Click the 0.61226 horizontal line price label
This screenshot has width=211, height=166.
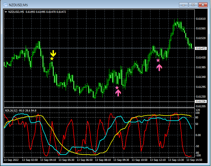pyautogui.click(x=201, y=101)
